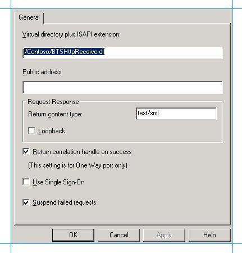Dismiss the dialog with Cancel
The width and height of the screenshot is (242, 253).
click(x=119, y=235)
